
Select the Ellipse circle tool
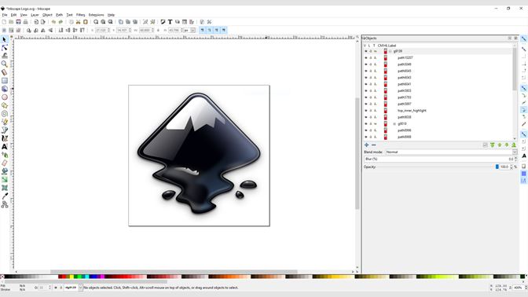[5, 97]
